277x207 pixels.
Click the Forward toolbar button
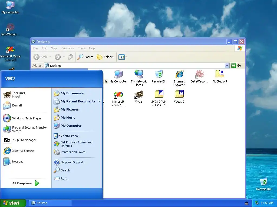tap(58, 57)
